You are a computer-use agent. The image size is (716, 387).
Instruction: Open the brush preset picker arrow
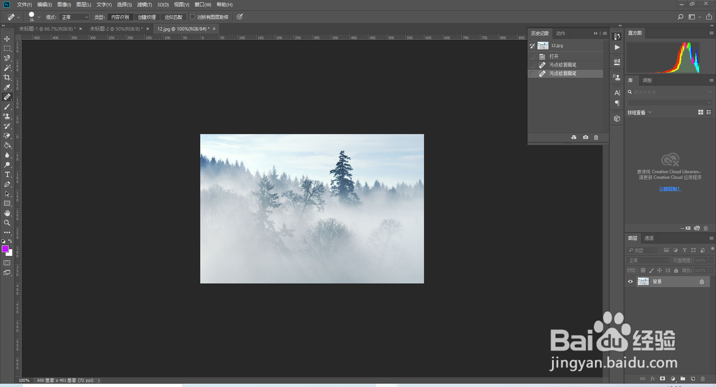(x=39, y=17)
